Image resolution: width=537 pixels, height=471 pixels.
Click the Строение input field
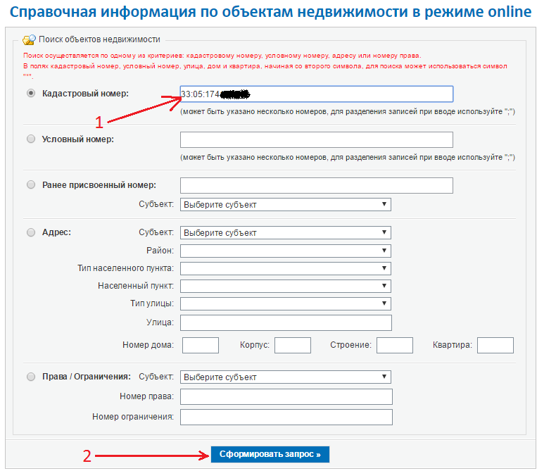coord(395,345)
